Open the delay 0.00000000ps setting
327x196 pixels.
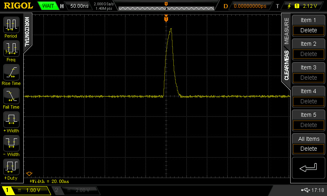tap(250, 6)
